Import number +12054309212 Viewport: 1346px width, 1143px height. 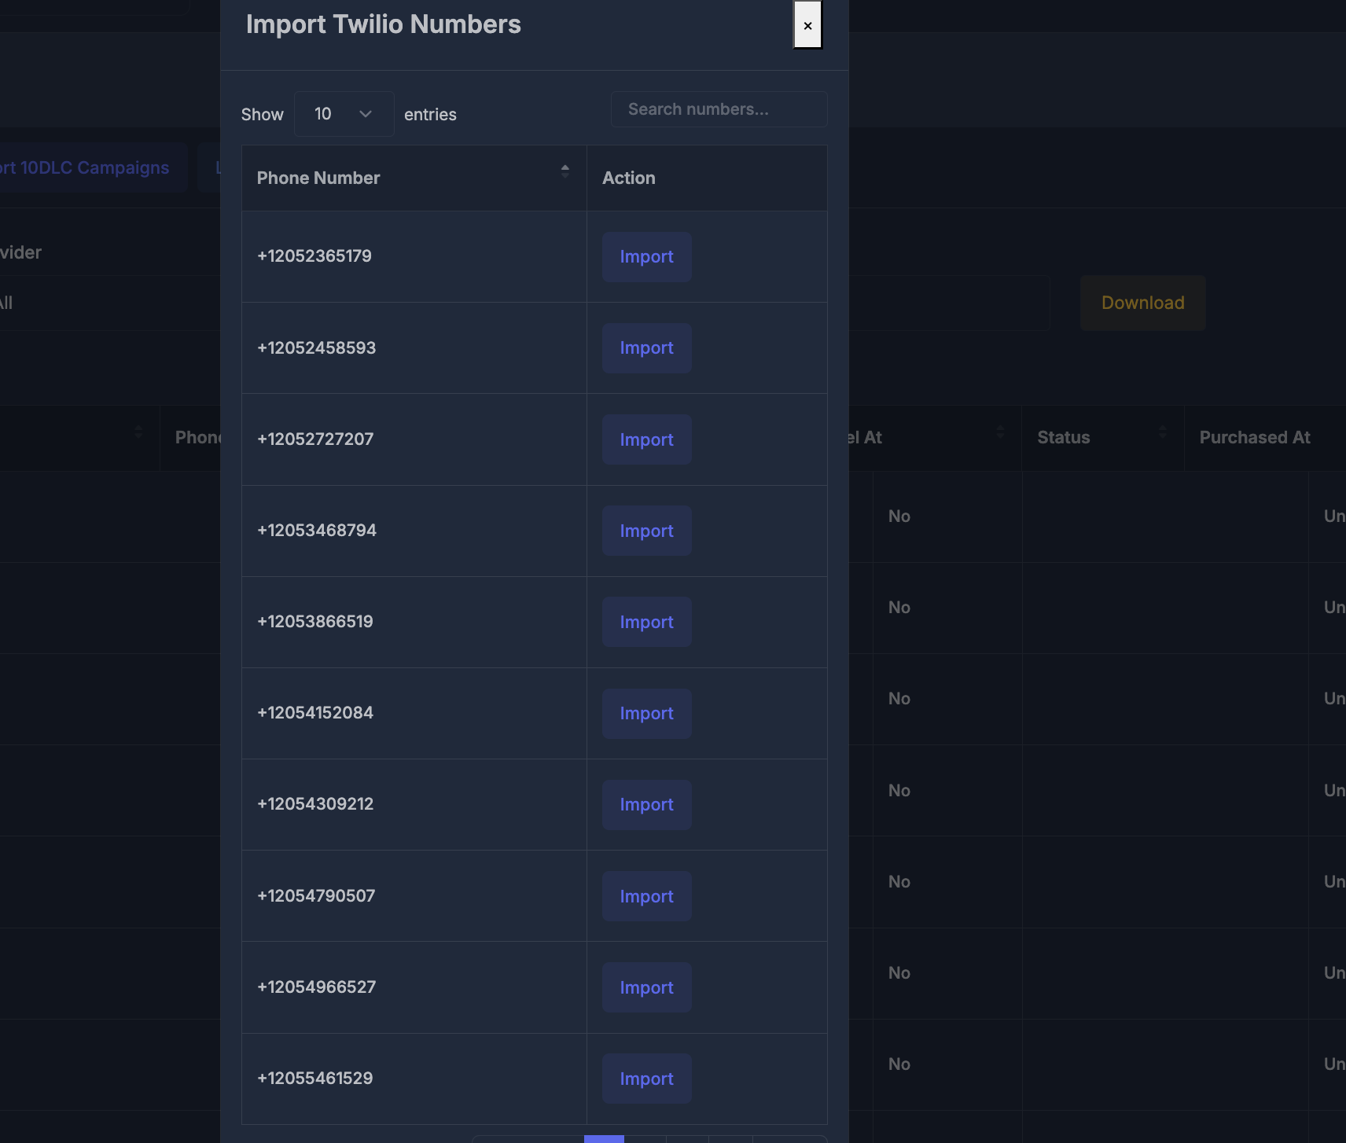pos(646,805)
